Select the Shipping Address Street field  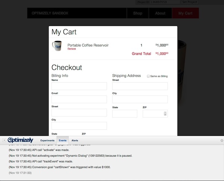pyautogui.click(x=140, y=86)
